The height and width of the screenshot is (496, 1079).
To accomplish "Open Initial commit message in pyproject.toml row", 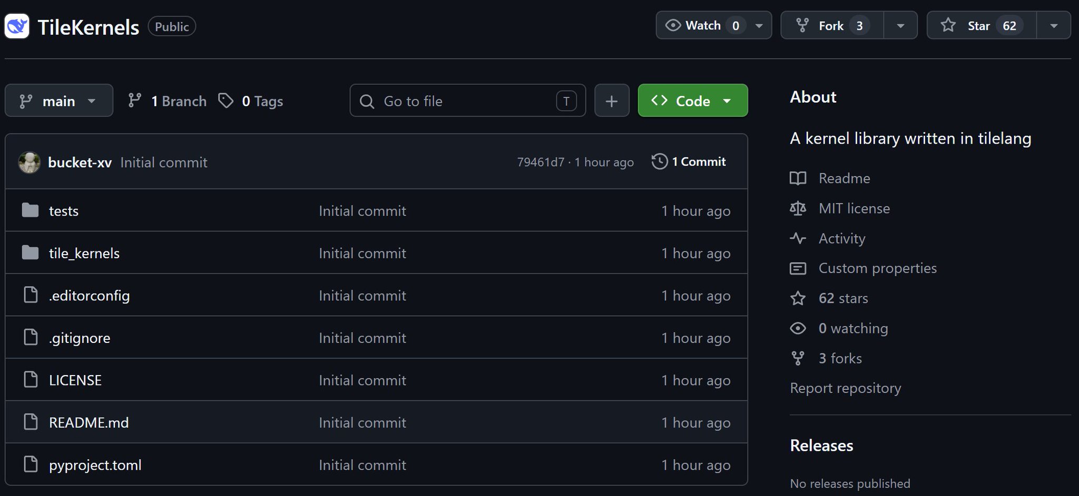I will coord(362,465).
